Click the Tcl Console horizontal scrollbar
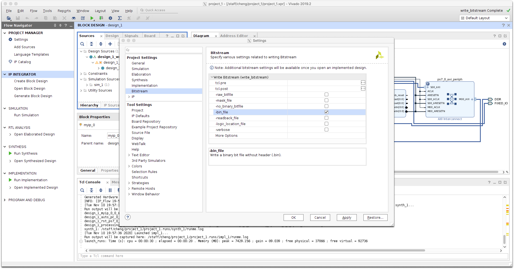 [257, 250]
